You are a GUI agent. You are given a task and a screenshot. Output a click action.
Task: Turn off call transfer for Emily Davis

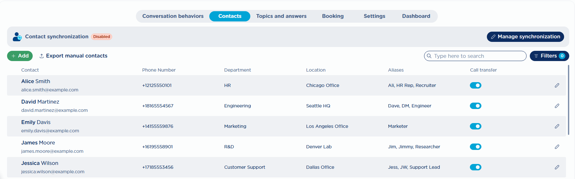pyautogui.click(x=475, y=126)
